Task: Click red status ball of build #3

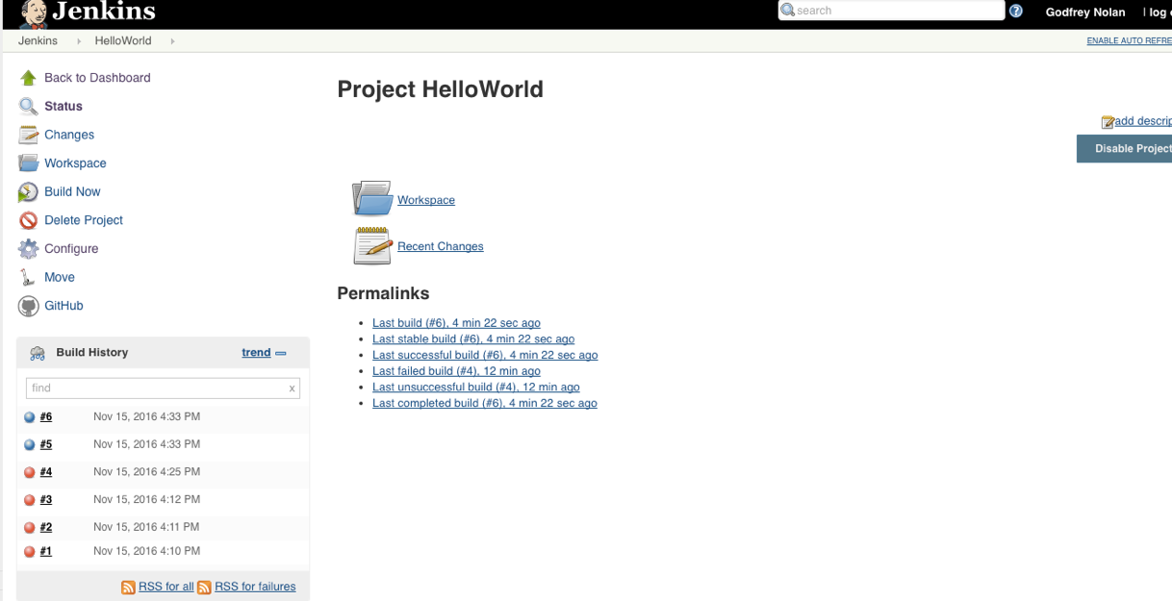Action: [x=30, y=500]
